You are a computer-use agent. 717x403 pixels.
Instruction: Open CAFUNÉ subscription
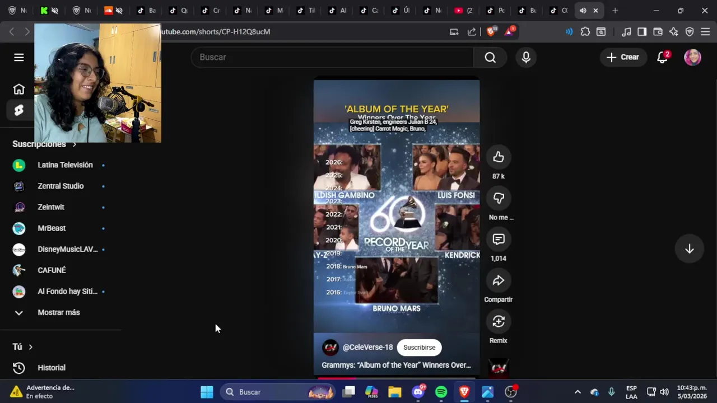[x=60, y=270]
